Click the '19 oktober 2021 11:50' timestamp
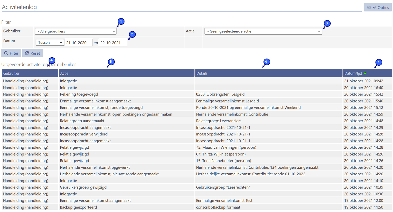Image resolution: width=393 pixels, height=212 pixels. click(x=364, y=207)
